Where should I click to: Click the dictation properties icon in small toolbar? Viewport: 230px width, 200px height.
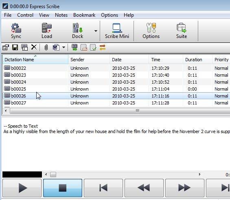6,47
